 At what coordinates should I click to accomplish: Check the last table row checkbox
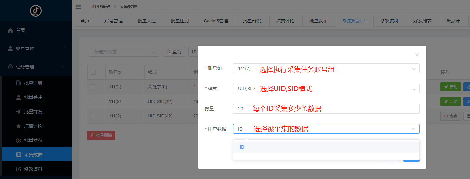pyautogui.click(x=93, y=116)
